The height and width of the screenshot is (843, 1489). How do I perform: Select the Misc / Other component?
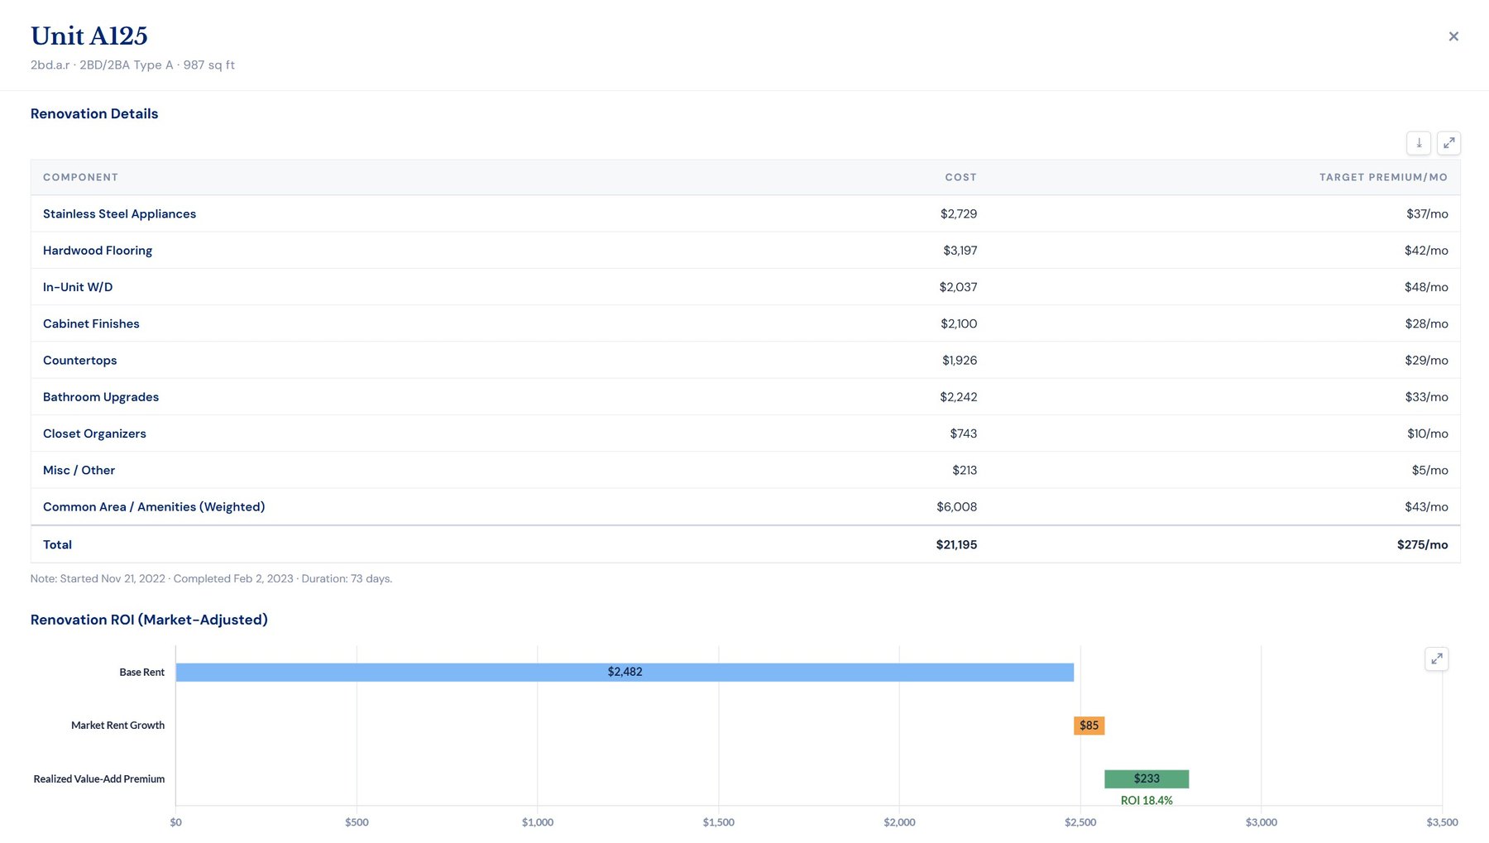[79, 470]
